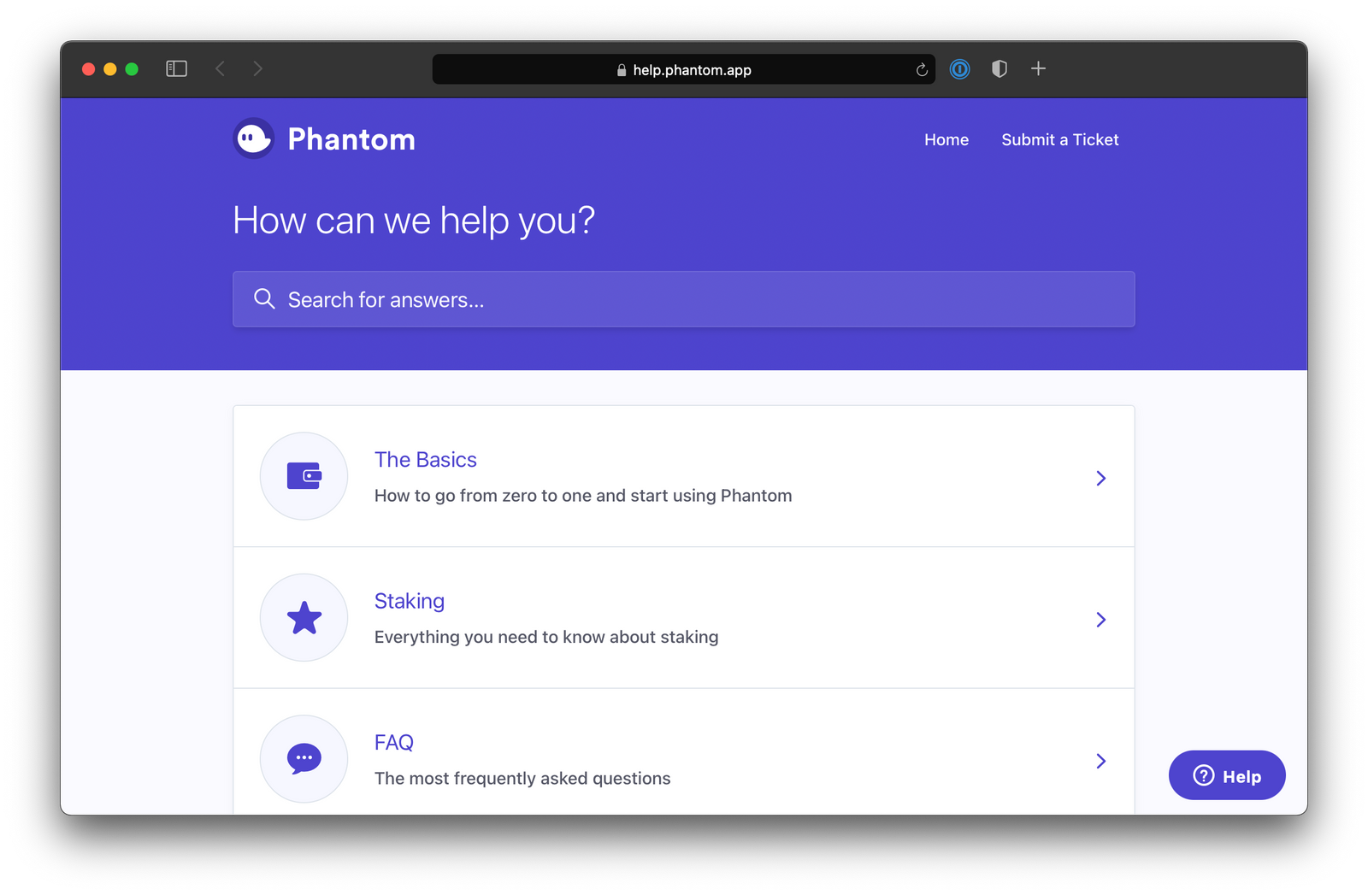Click the privacy shield icon in toolbar
The image size is (1368, 895).
[x=999, y=69]
